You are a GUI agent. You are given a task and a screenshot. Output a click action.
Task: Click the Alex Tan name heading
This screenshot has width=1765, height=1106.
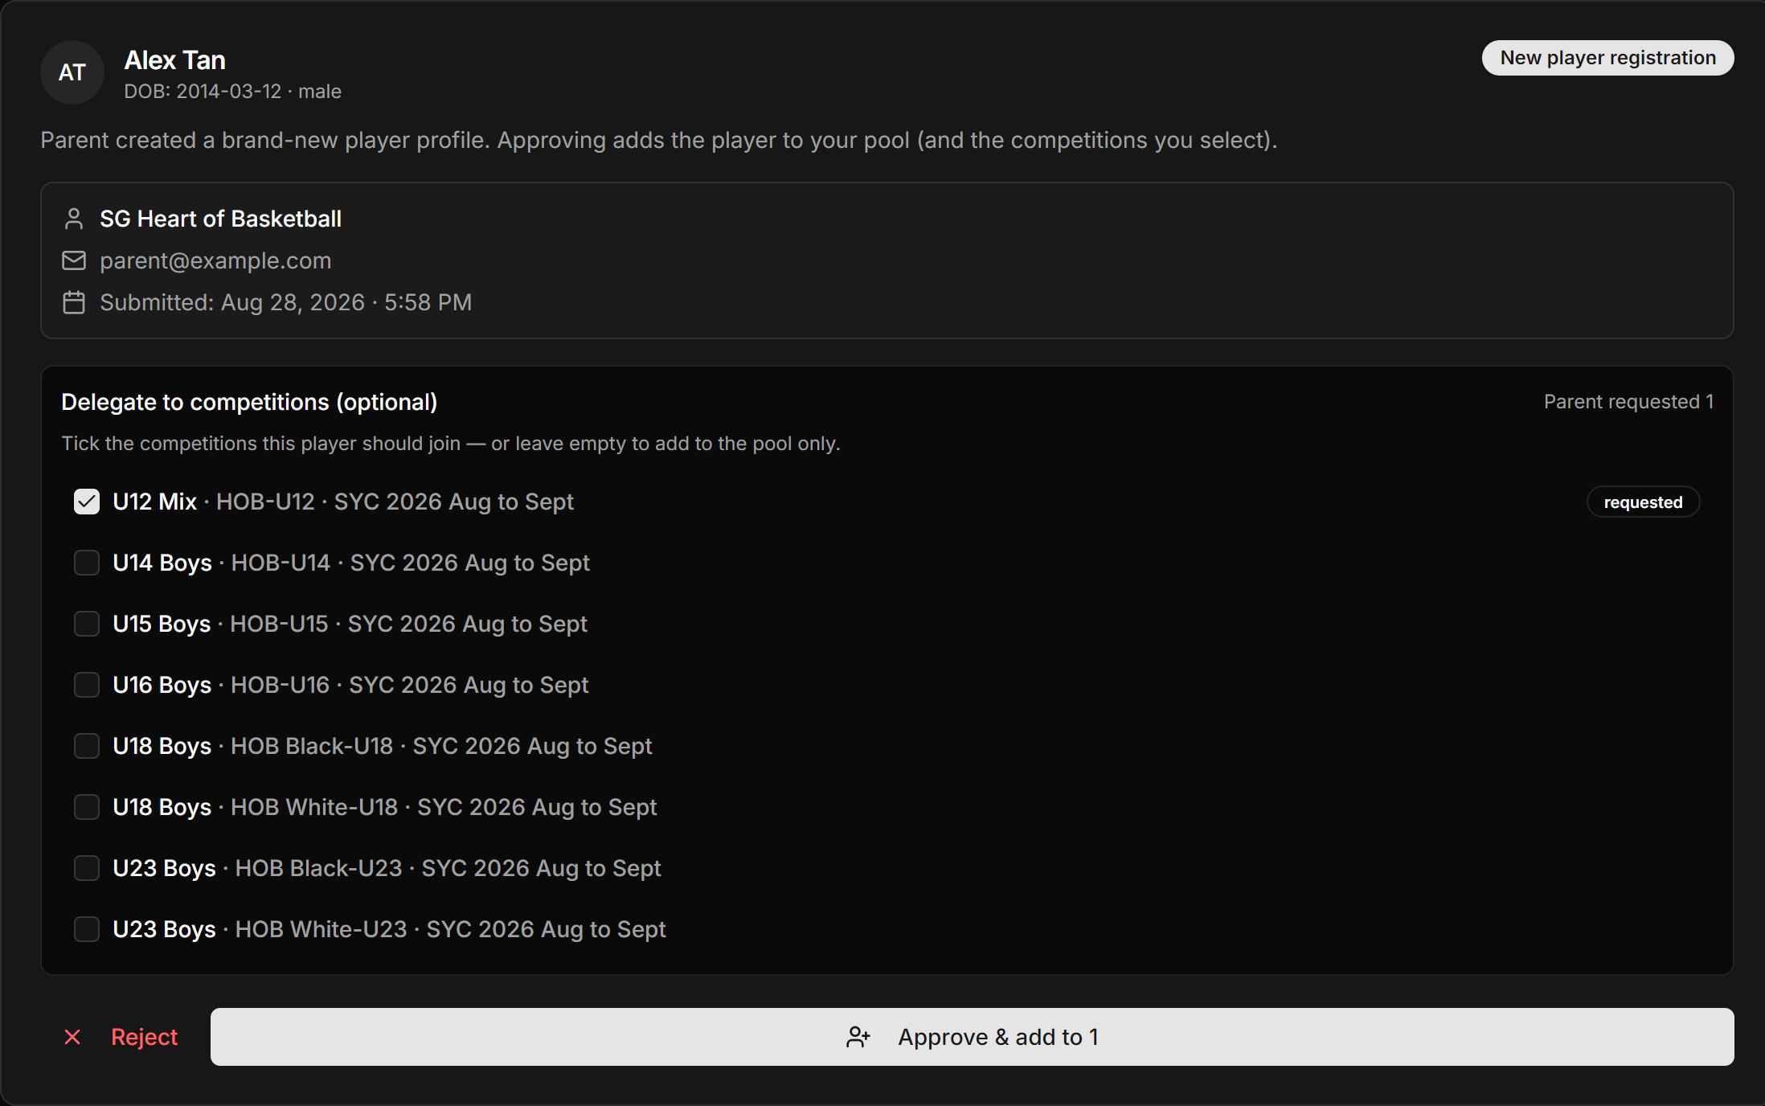pyautogui.click(x=175, y=59)
